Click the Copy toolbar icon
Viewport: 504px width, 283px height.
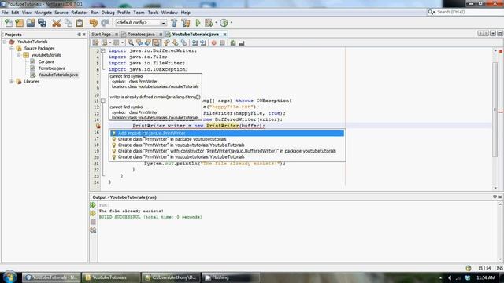69,23
